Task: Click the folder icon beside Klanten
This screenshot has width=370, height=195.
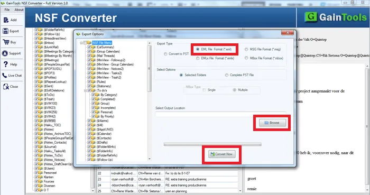Action: point(41,177)
